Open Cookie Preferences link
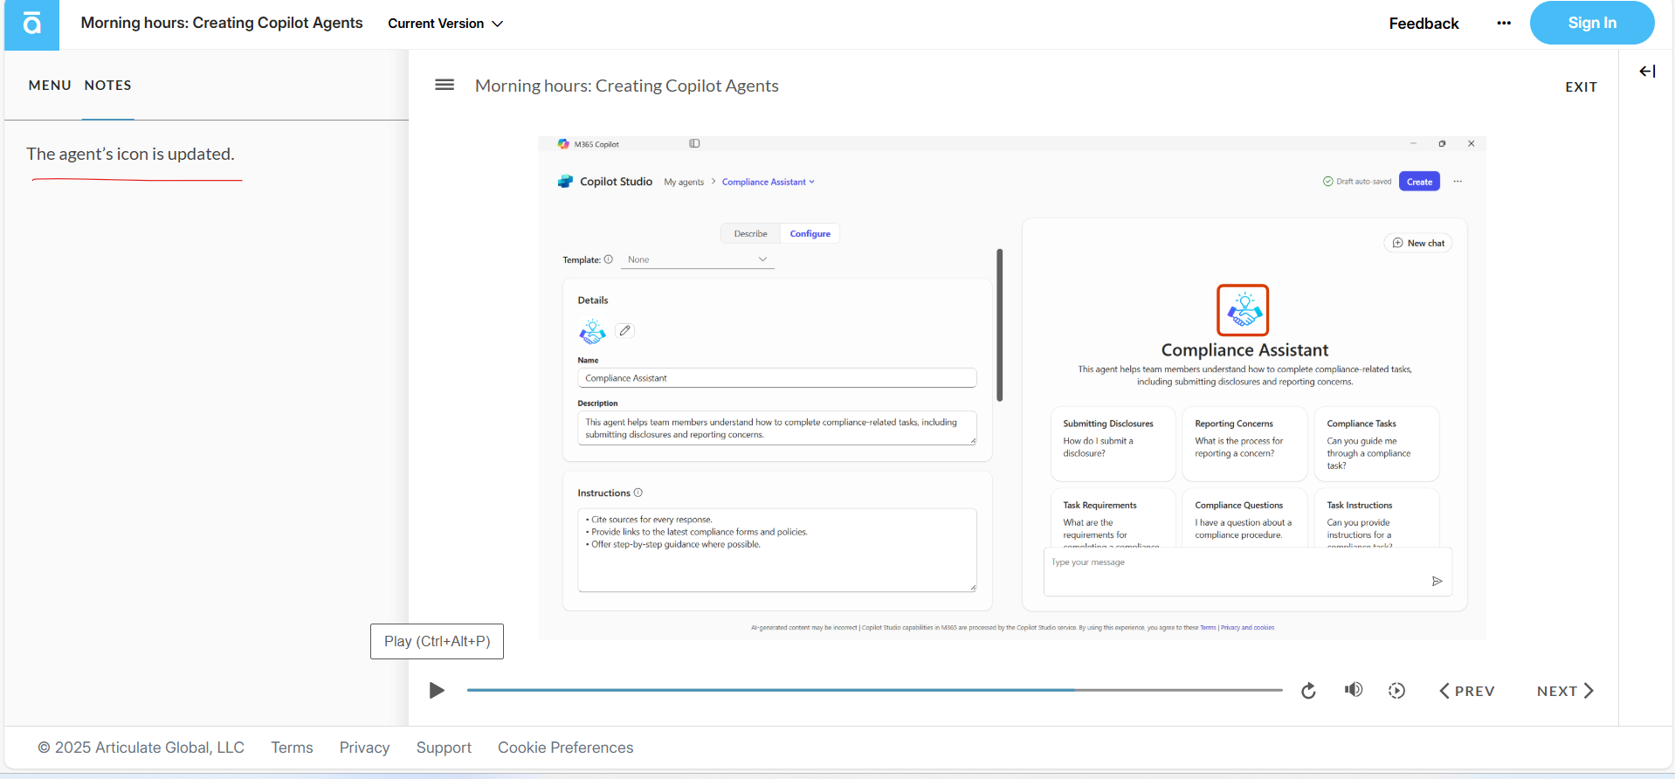The image size is (1675, 779). (565, 748)
